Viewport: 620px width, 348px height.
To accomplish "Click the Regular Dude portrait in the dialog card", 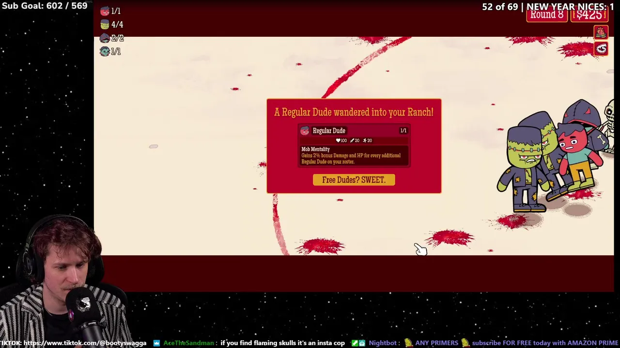I will pyautogui.click(x=305, y=131).
